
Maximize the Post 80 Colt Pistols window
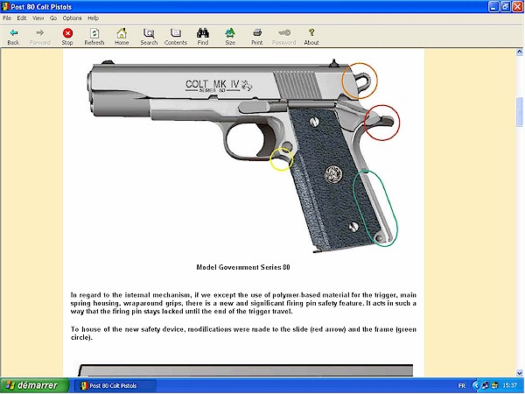(506, 7)
